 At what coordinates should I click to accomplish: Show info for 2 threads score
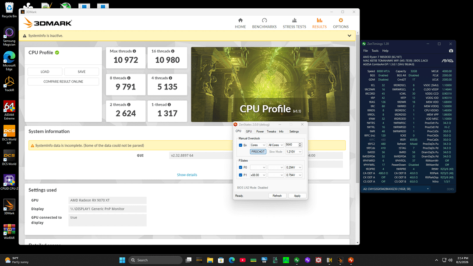tap(129, 104)
